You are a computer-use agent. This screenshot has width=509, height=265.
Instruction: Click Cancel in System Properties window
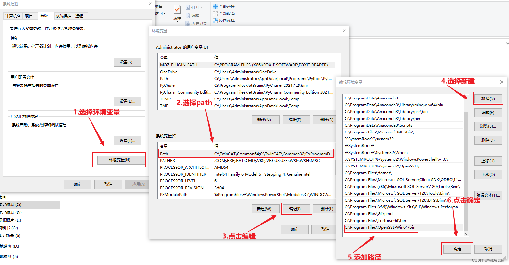(x=108, y=184)
